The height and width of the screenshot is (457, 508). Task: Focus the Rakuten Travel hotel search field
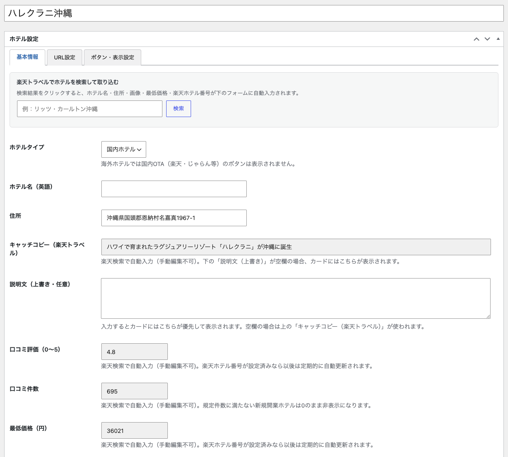coord(90,109)
